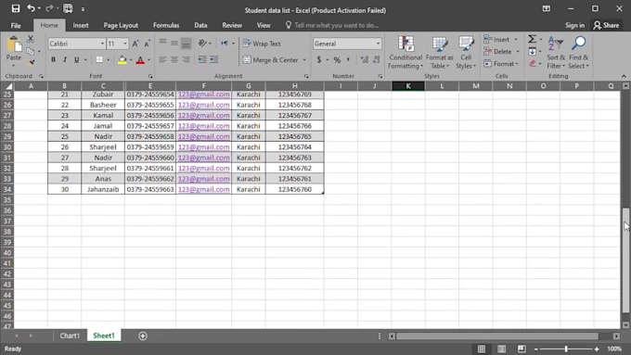This screenshot has height=355, width=631.
Task: Apply center horizontal alignment
Action: (x=174, y=60)
